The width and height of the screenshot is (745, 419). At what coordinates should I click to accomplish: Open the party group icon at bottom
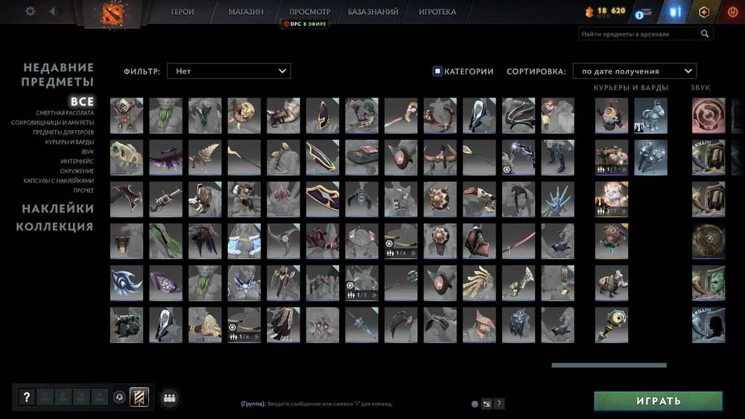click(169, 397)
